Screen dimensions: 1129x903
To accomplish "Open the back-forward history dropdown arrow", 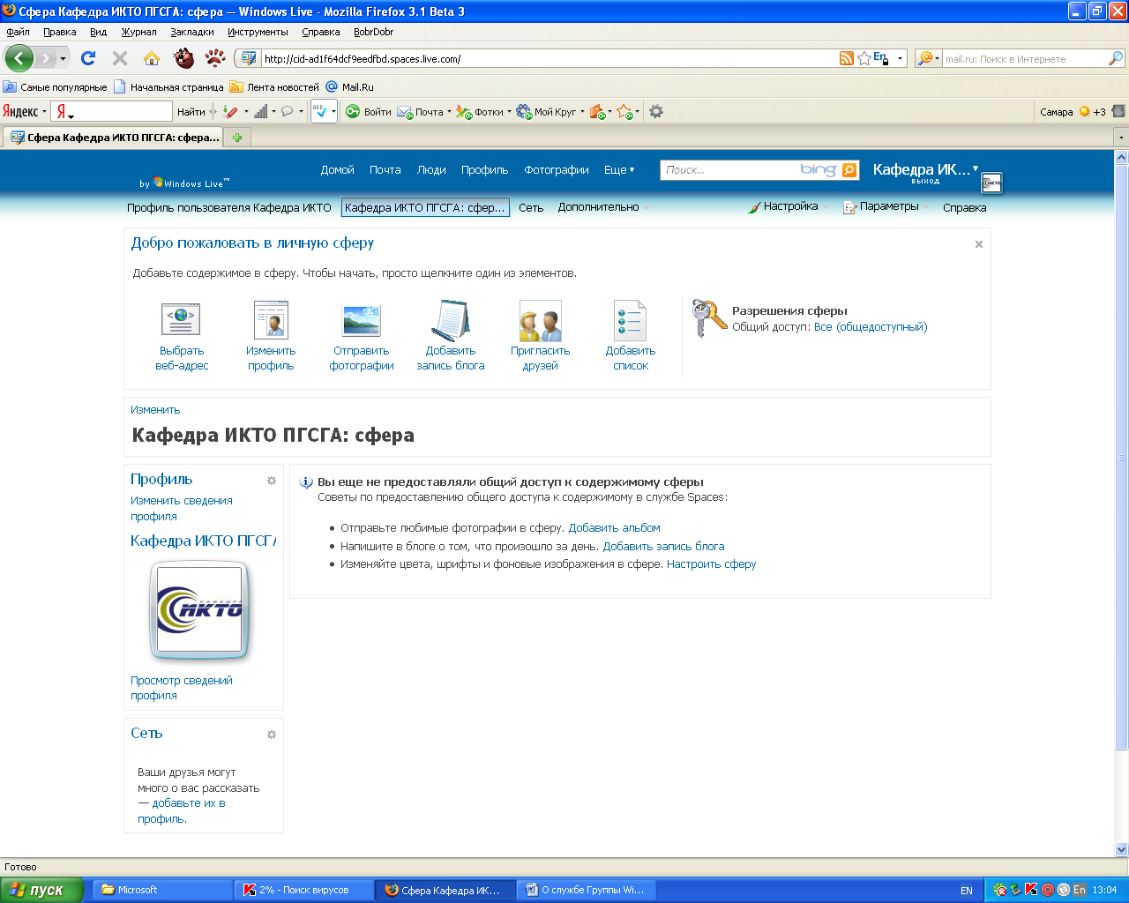I will 63,59.
